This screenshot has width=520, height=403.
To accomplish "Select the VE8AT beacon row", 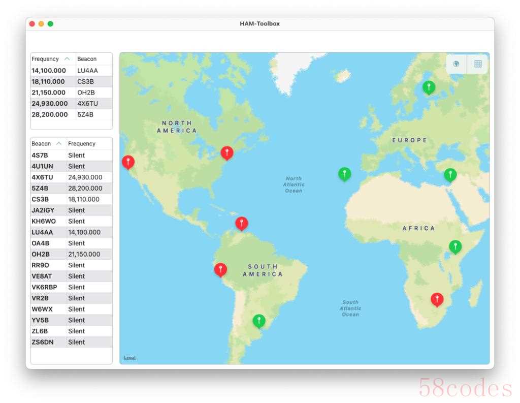I will 71,276.
